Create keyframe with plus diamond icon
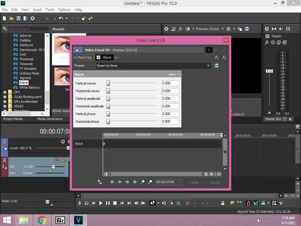Viewport: 301px width, 226px height. click(x=143, y=182)
